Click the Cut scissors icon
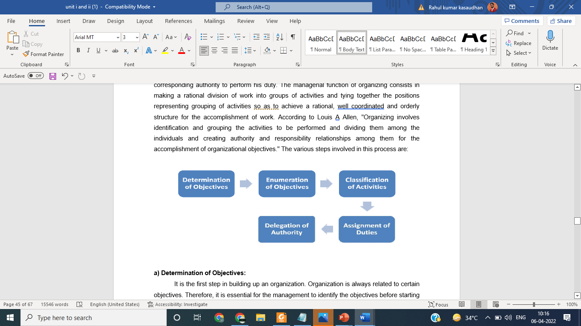Viewport: 581px width, 326px height. point(26,34)
